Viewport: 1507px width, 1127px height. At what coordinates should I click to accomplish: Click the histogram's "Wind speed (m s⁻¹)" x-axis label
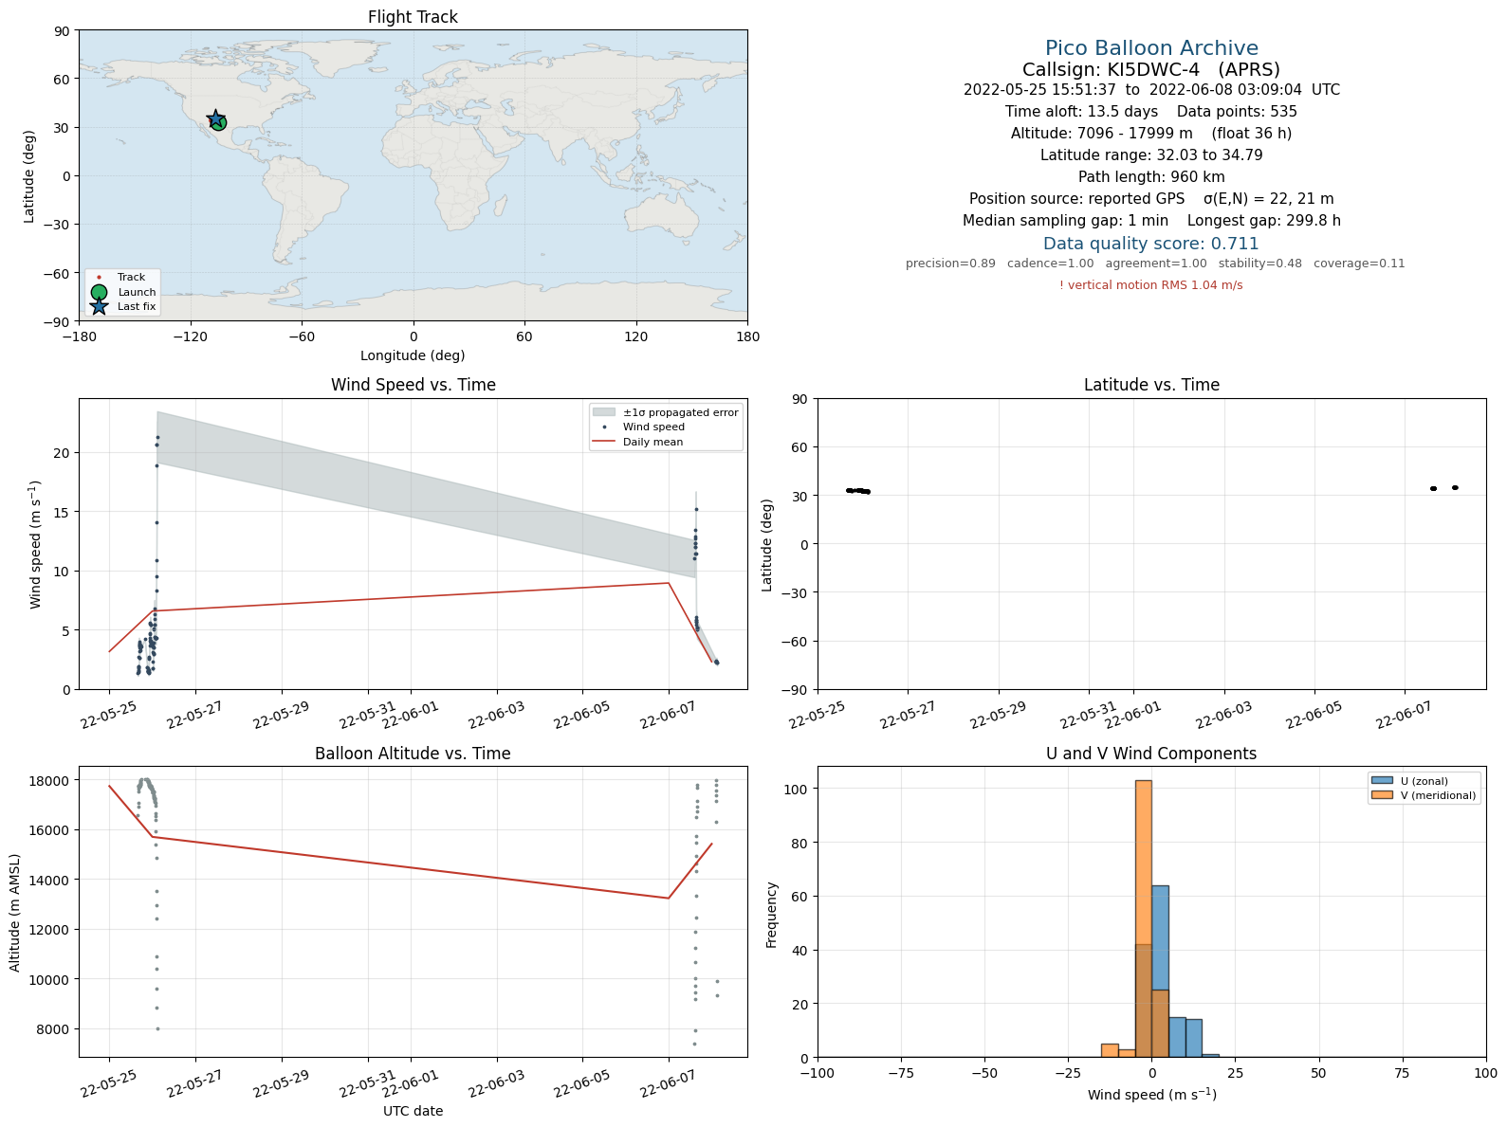coord(1151,1095)
